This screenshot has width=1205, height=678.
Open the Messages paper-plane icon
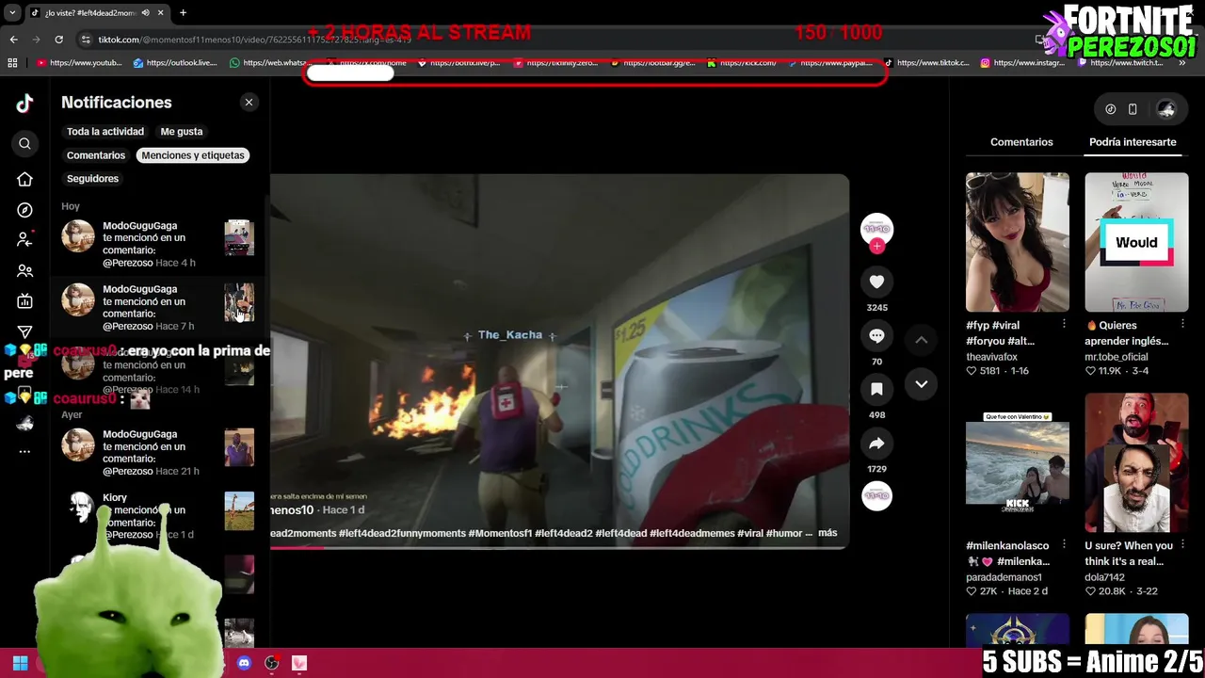coord(24,331)
